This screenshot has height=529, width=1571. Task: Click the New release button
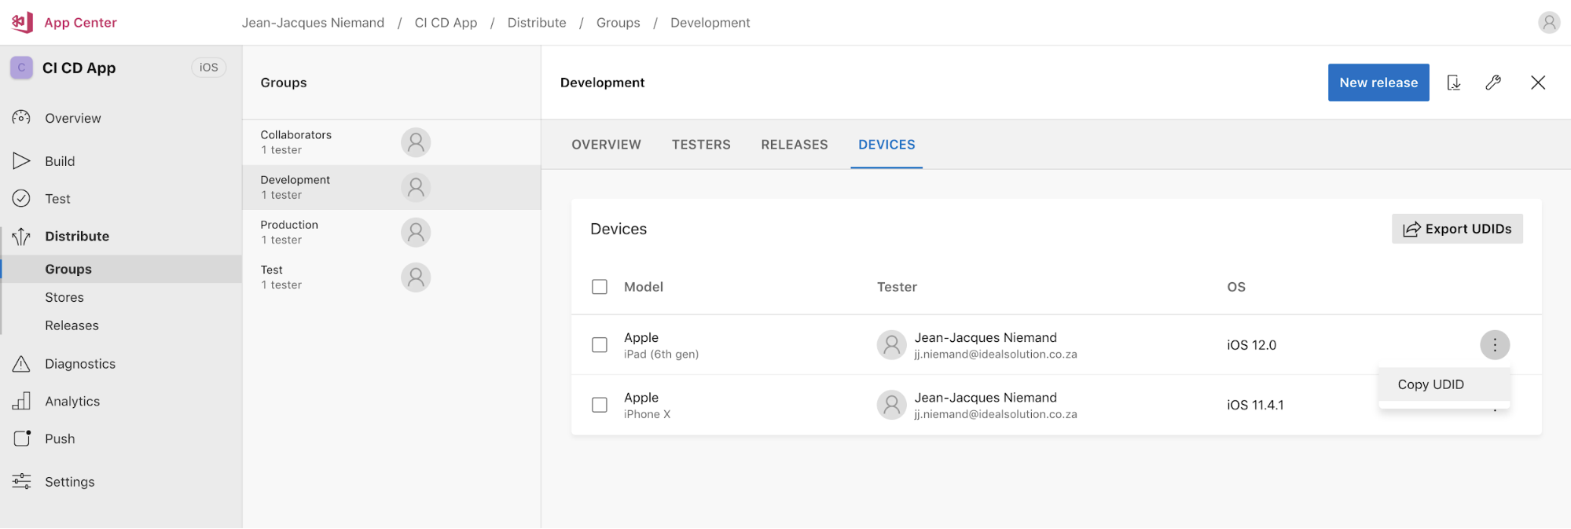1378,83
